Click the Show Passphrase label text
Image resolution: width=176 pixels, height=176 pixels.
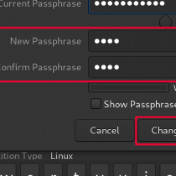[x=140, y=104]
